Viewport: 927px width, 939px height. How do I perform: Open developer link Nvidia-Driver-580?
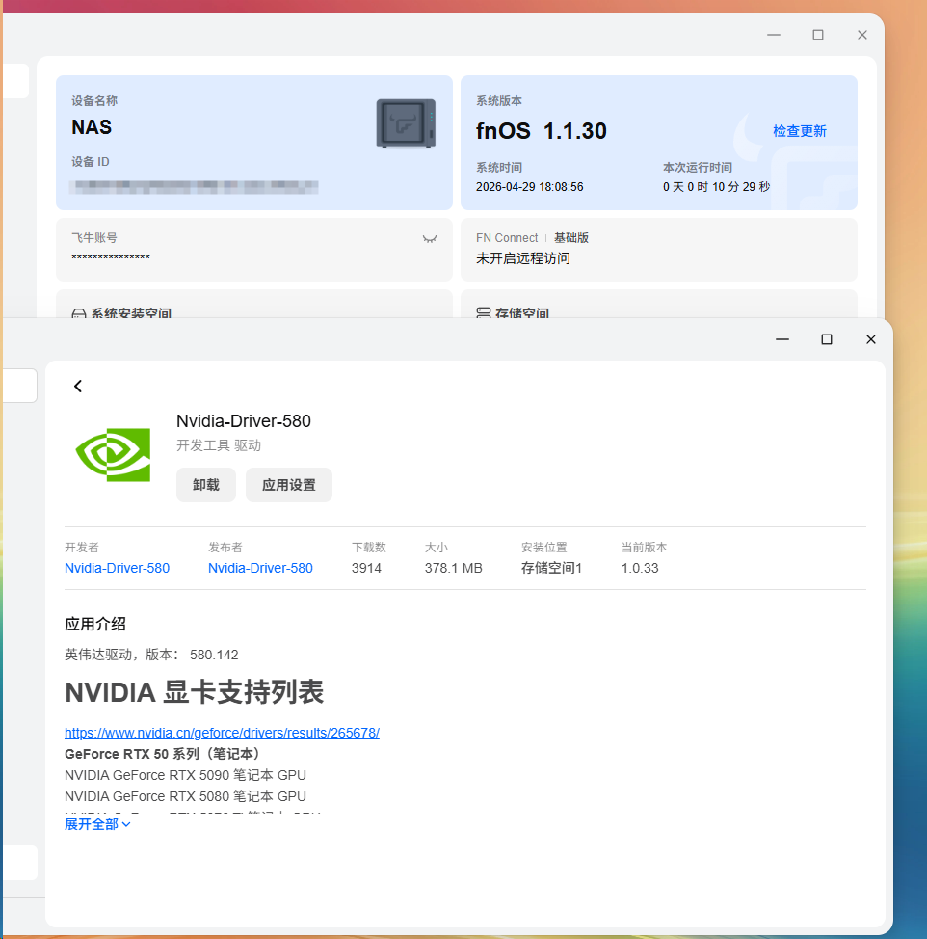[x=118, y=568]
